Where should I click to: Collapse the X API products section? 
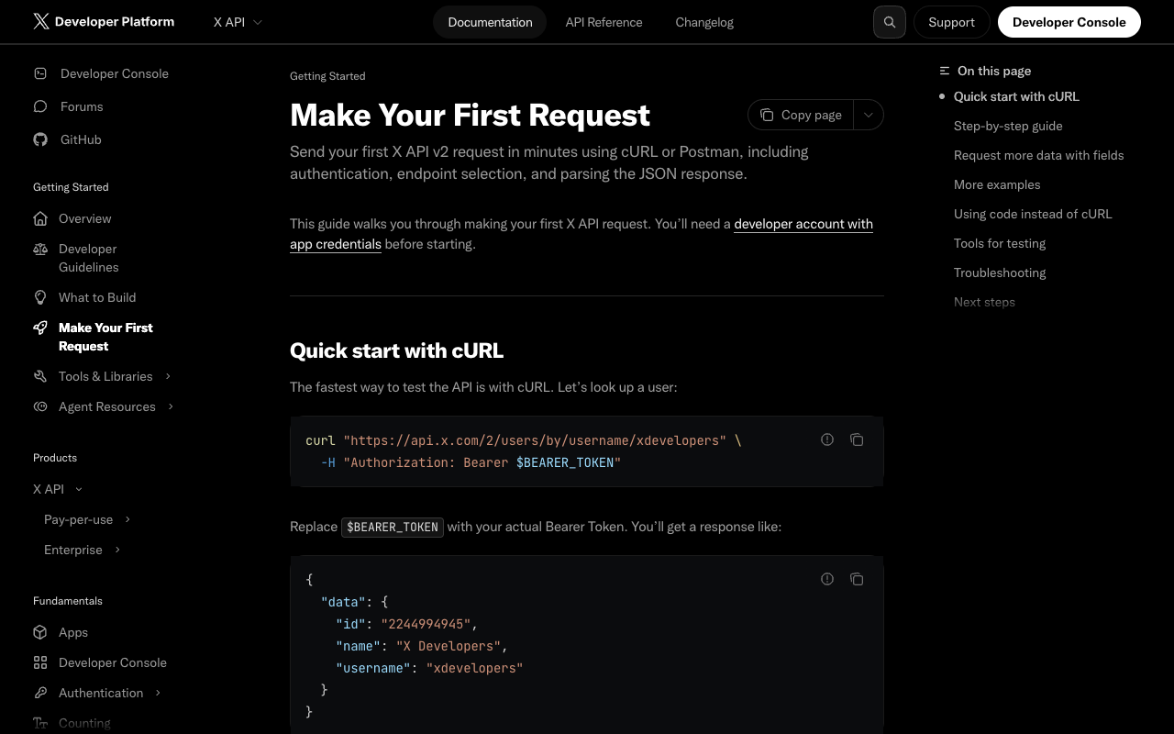[x=79, y=489]
